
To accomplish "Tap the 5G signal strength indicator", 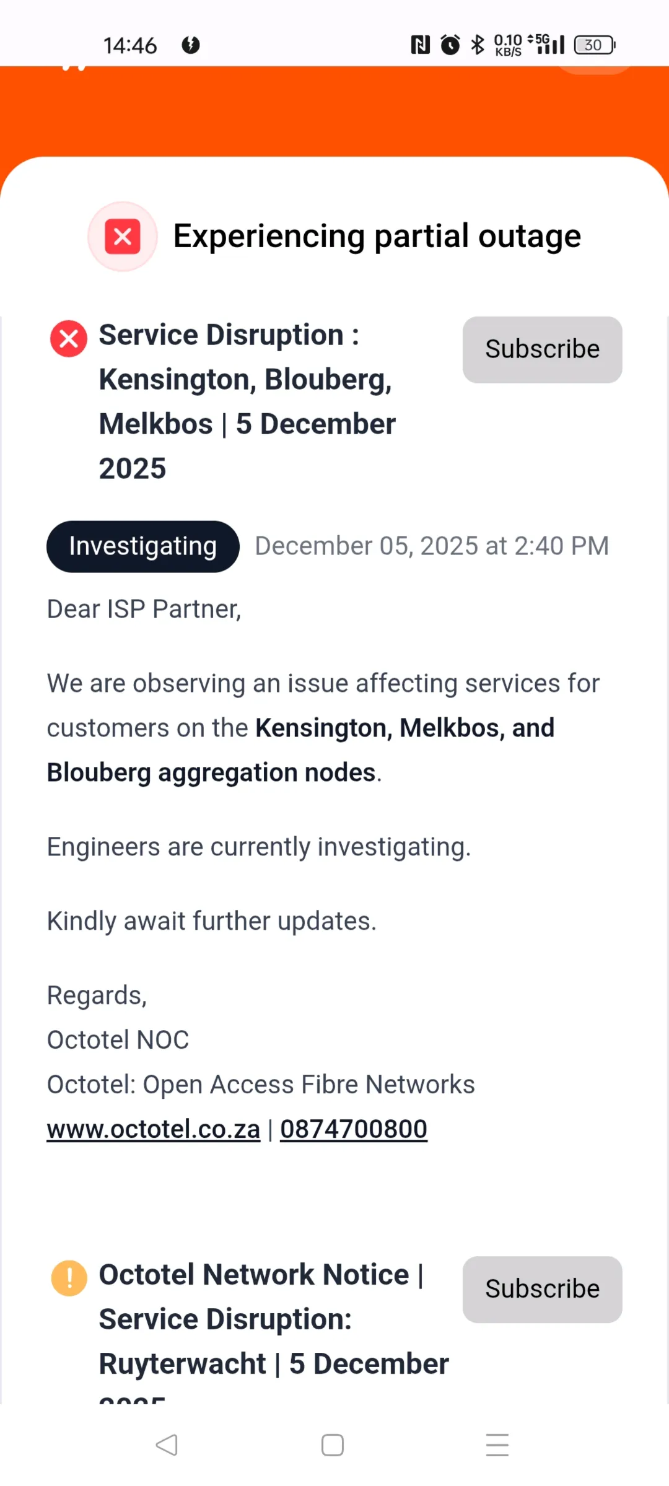I will [x=548, y=45].
